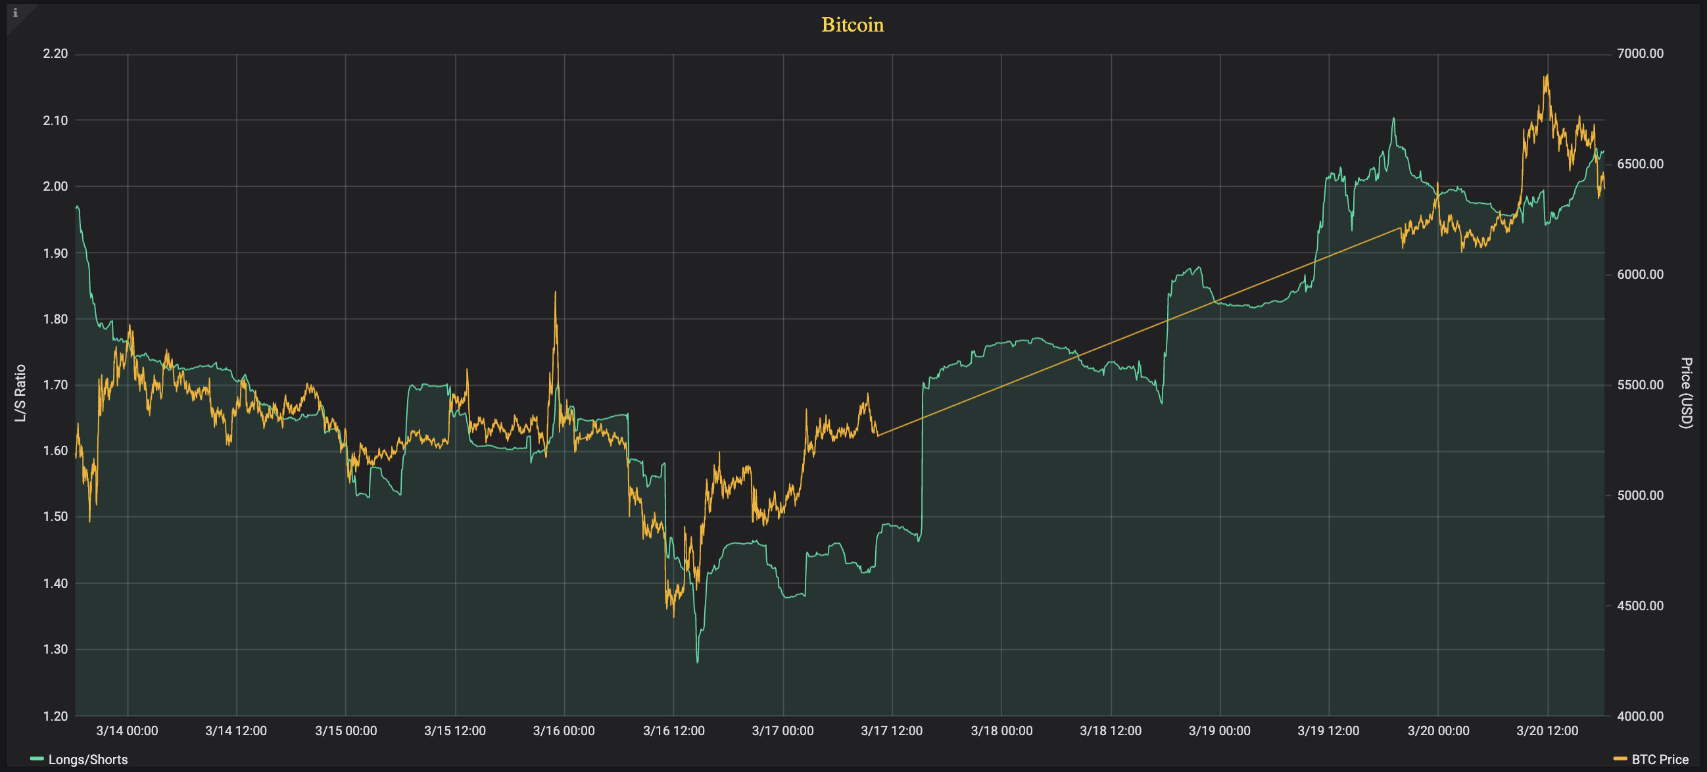Click the Price (USD) axis label
The height and width of the screenshot is (772, 1707).
pos(1687,393)
